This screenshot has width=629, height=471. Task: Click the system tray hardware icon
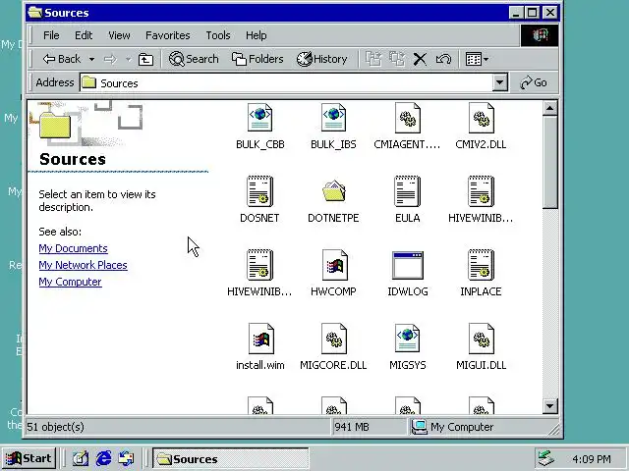(546, 458)
